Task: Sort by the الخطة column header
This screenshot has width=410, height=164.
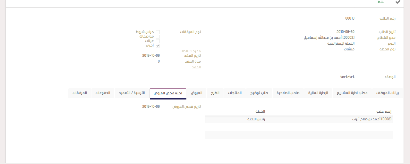Action: [x=260, y=111]
